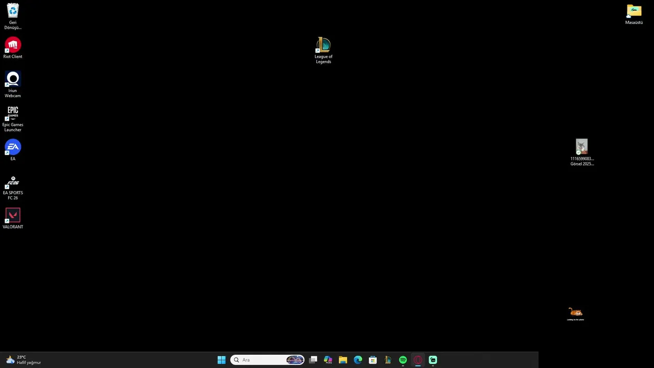The width and height of the screenshot is (654, 368).
Task: Select the League of Legends desktop shortcut
Action: [323, 51]
